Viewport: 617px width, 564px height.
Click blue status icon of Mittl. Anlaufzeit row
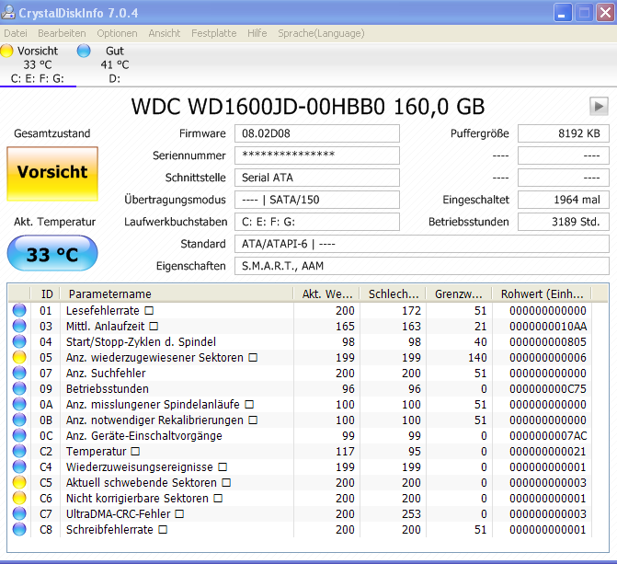[19, 326]
